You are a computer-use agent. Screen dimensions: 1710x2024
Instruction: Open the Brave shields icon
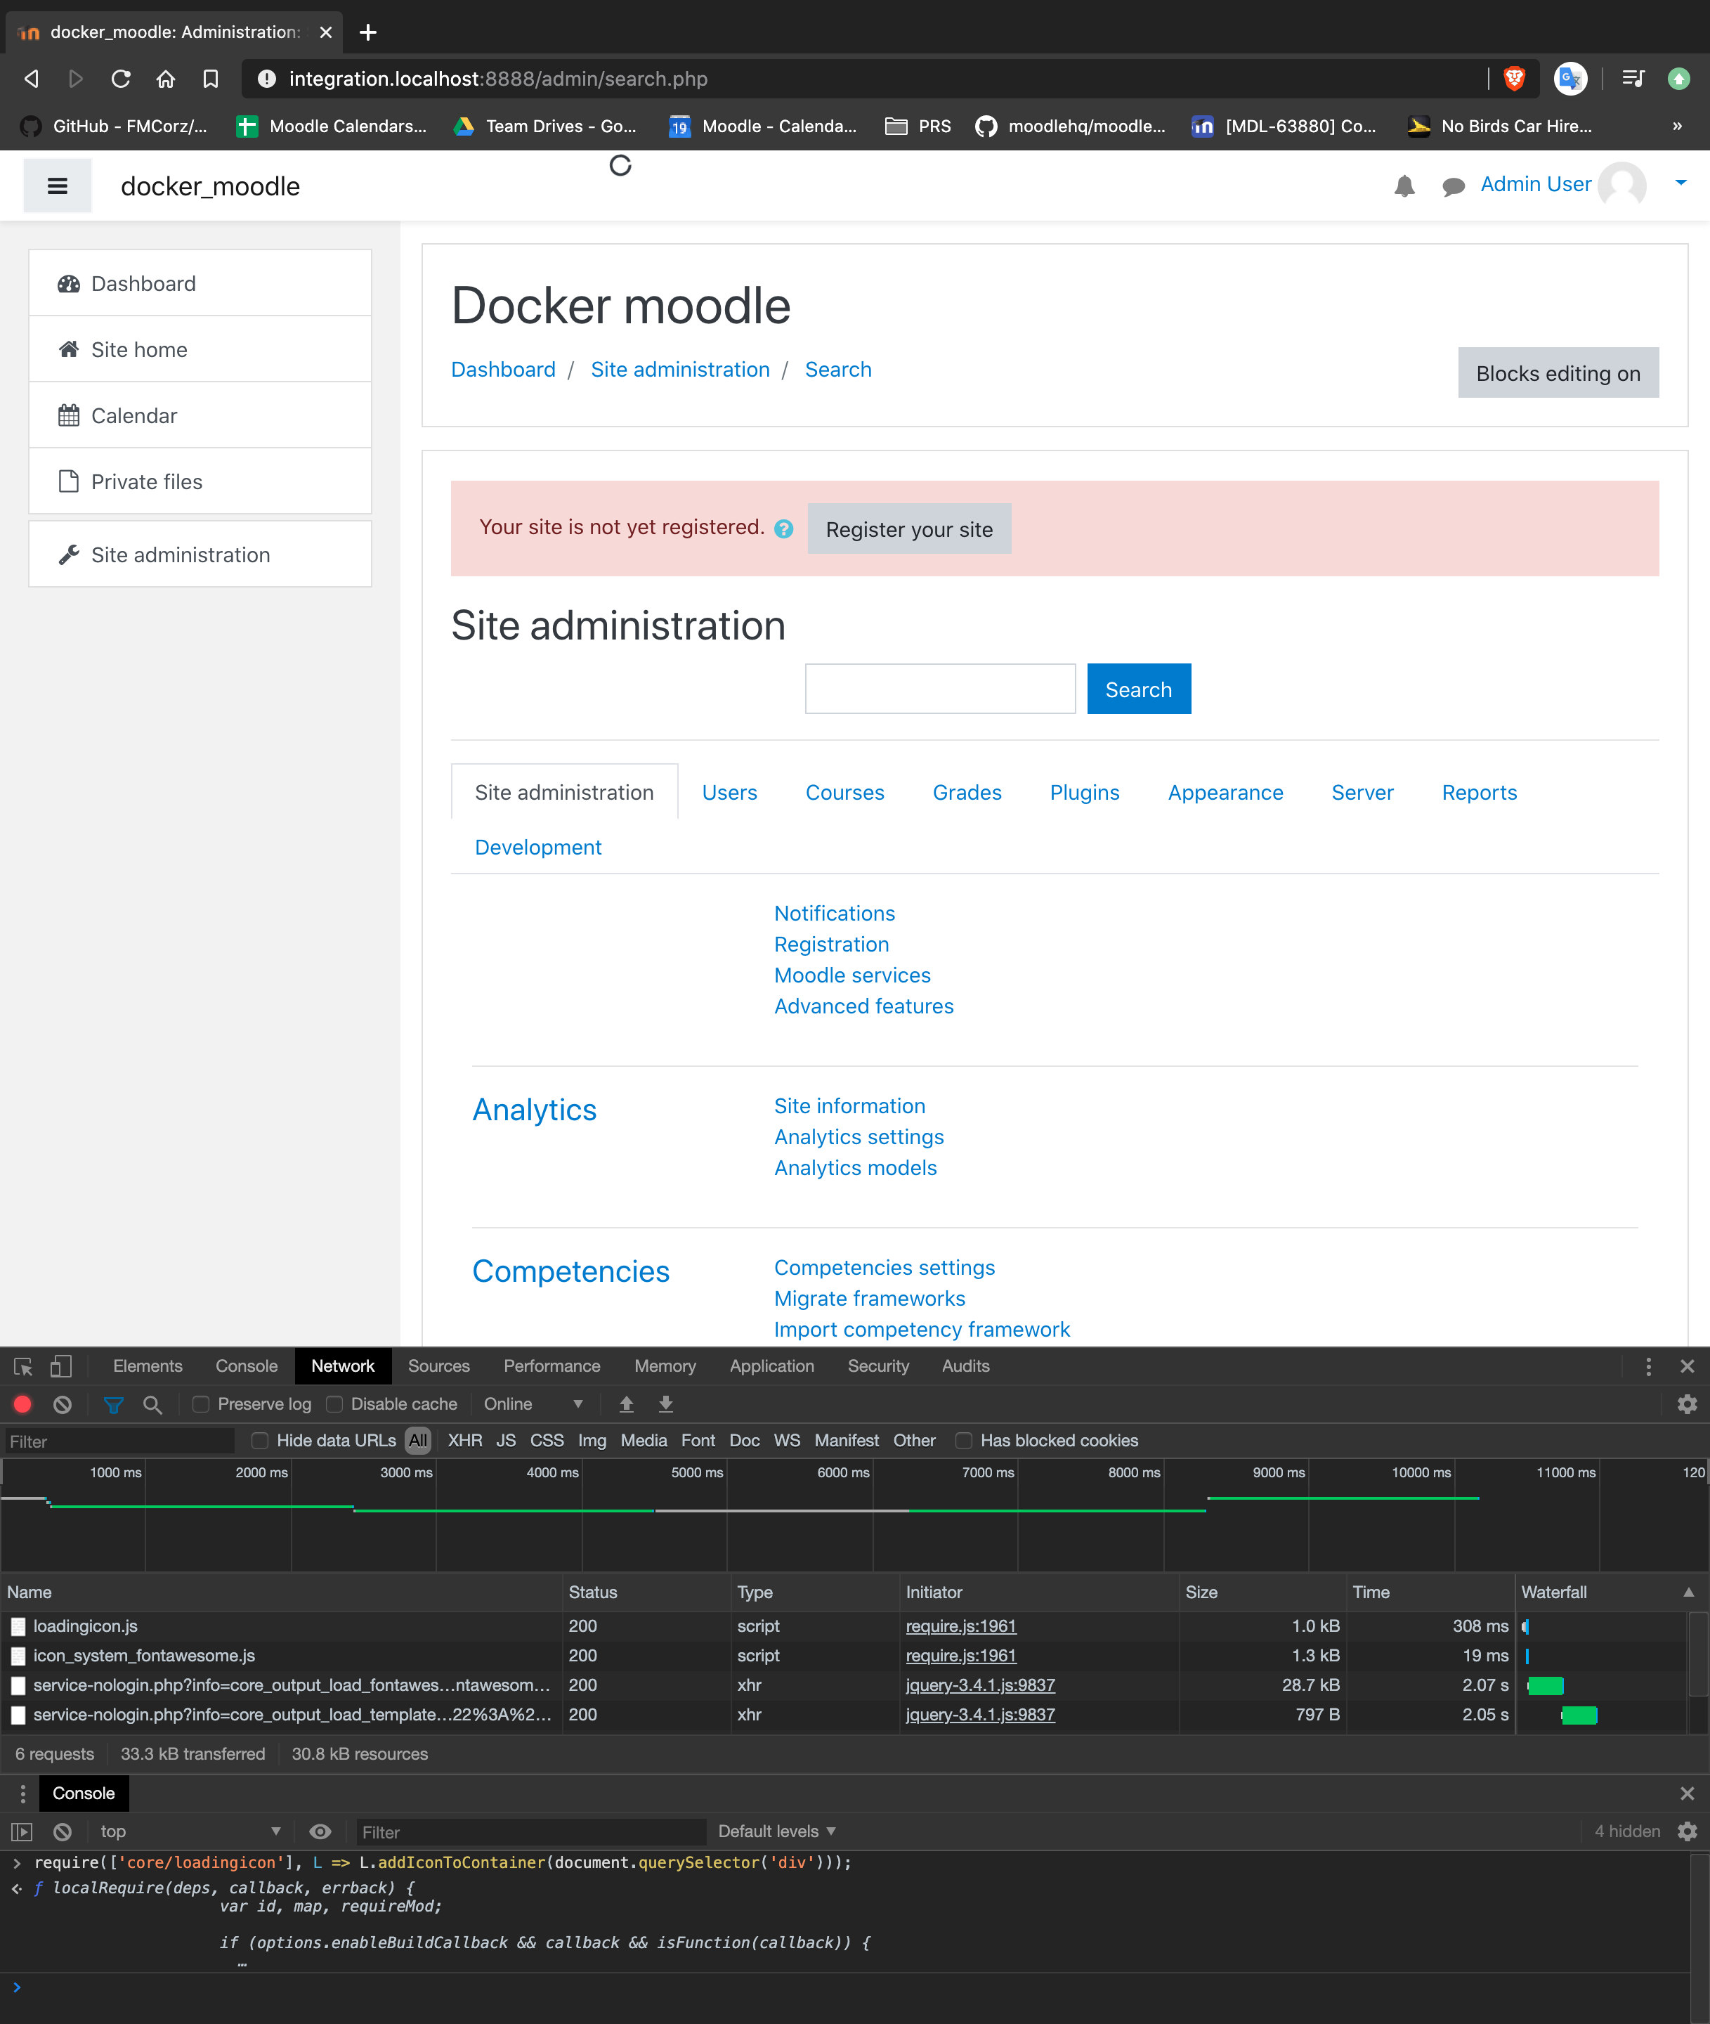[1514, 79]
